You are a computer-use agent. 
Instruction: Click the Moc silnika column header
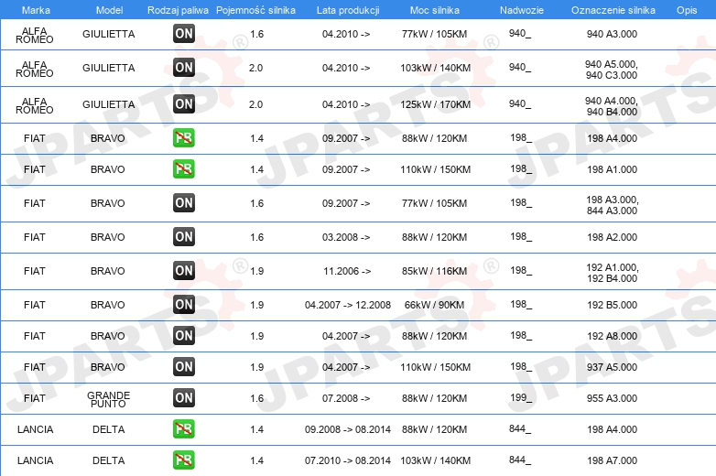click(x=435, y=10)
